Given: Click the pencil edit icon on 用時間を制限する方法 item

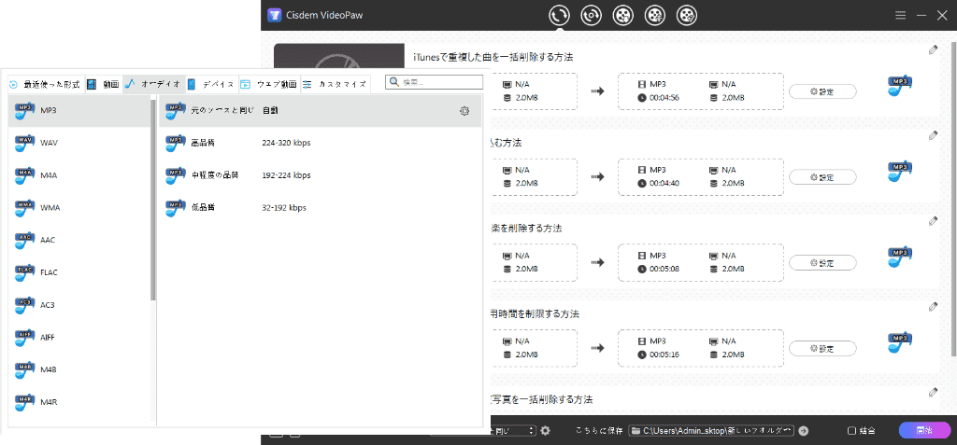Looking at the screenshot, I should pos(933,307).
